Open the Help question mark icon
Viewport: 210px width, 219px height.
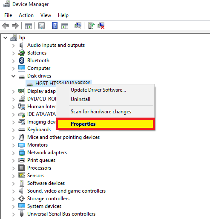(55, 26)
